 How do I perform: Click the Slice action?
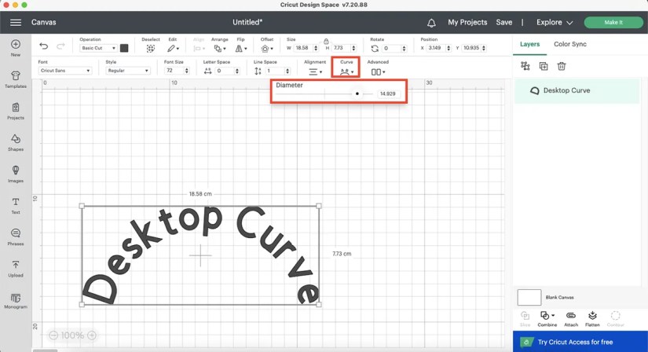[525, 319]
